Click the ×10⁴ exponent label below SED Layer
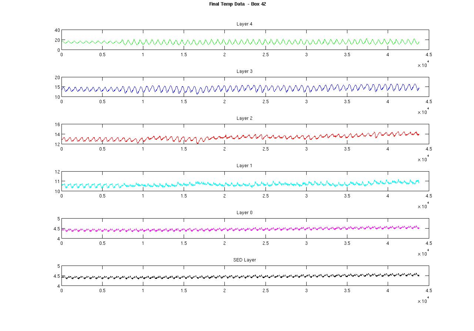 (423, 301)
